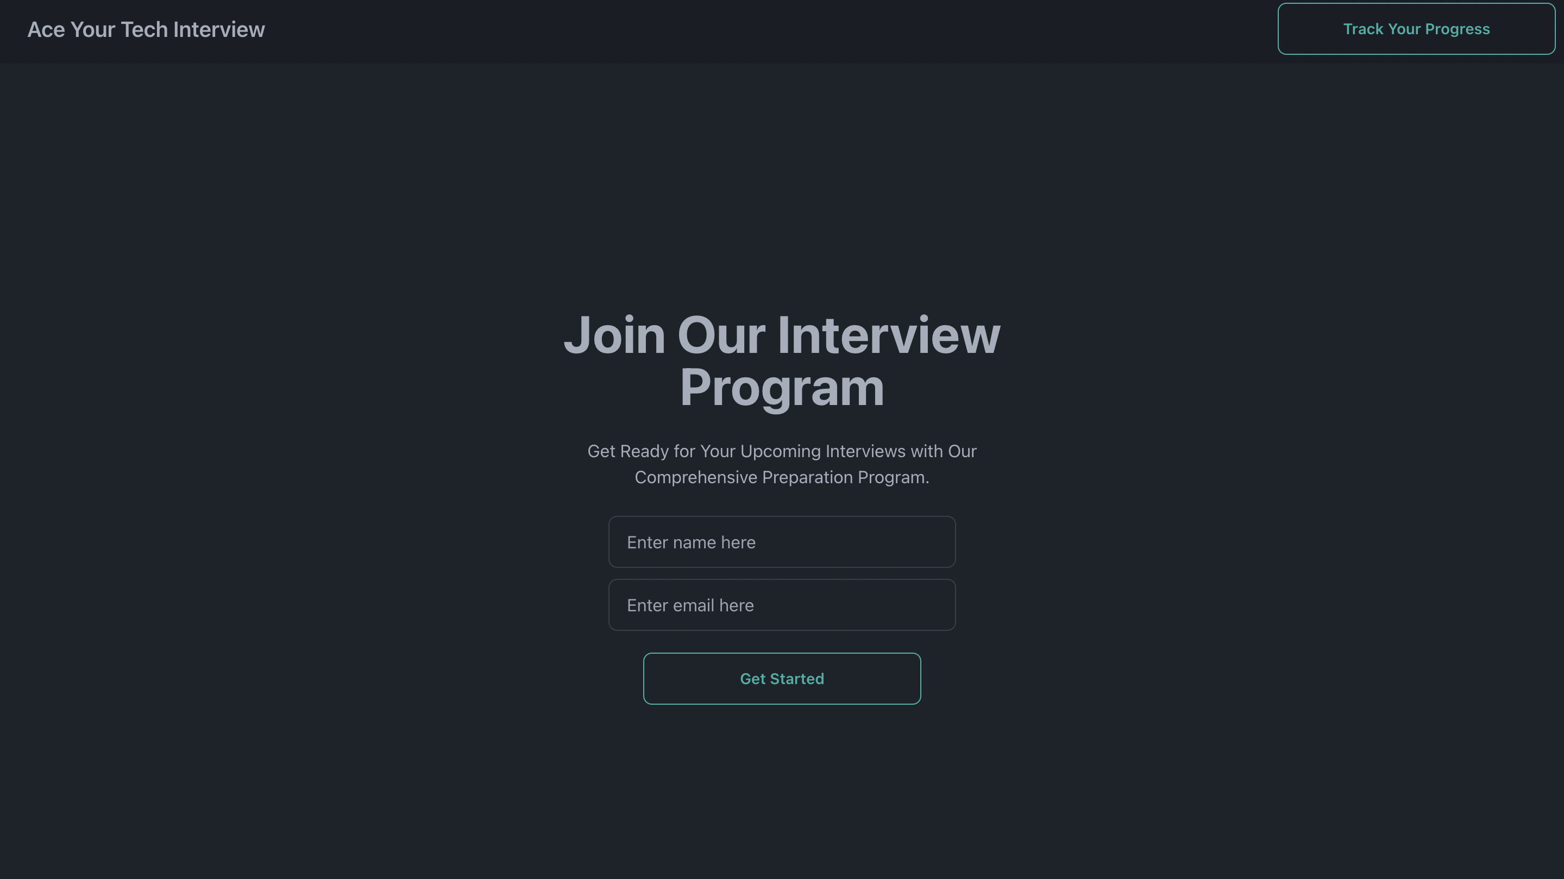Click the email placeholder text
This screenshot has width=1564, height=879.
pyautogui.click(x=690, y=605)
